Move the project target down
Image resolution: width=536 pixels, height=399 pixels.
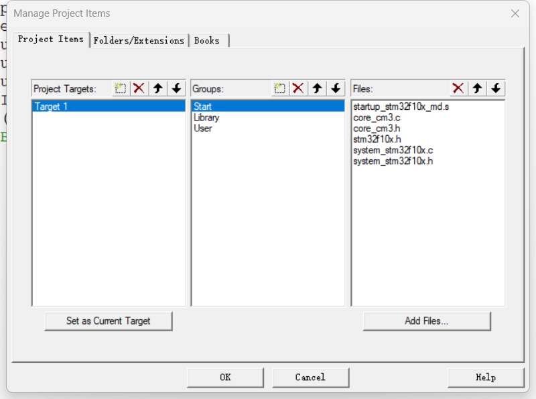click(177, 88)
